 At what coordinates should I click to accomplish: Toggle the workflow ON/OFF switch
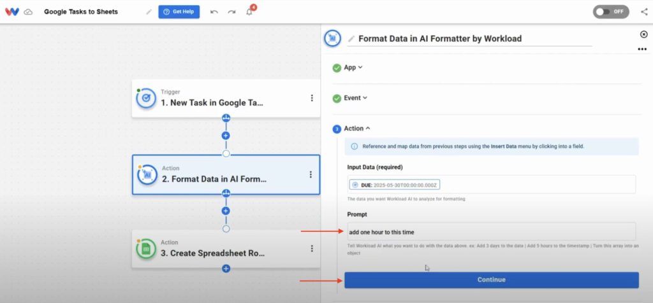coord(611,11)
